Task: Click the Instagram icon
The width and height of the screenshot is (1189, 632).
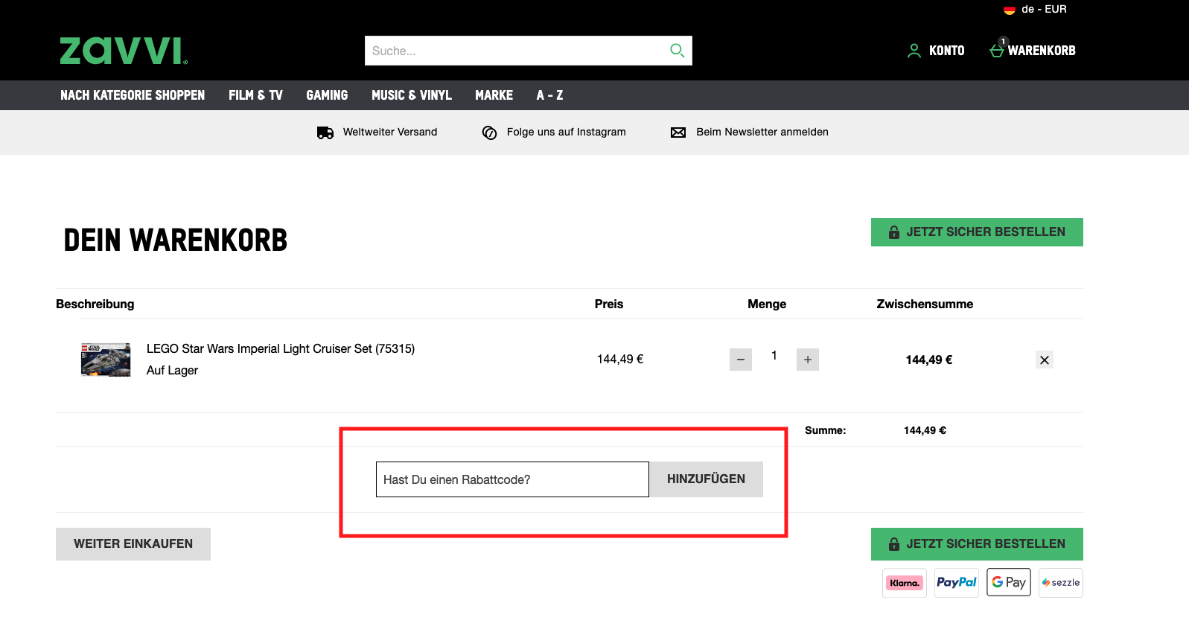Action: 489,133
